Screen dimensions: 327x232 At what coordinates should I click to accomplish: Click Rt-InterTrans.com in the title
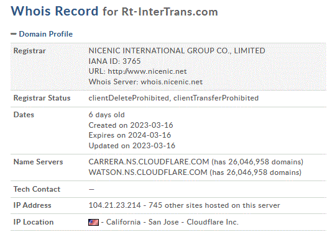(x=170, y=12)
